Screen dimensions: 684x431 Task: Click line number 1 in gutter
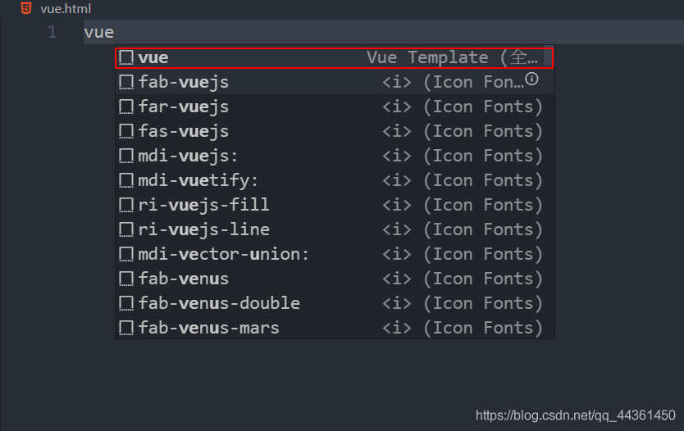coord(52,33)
